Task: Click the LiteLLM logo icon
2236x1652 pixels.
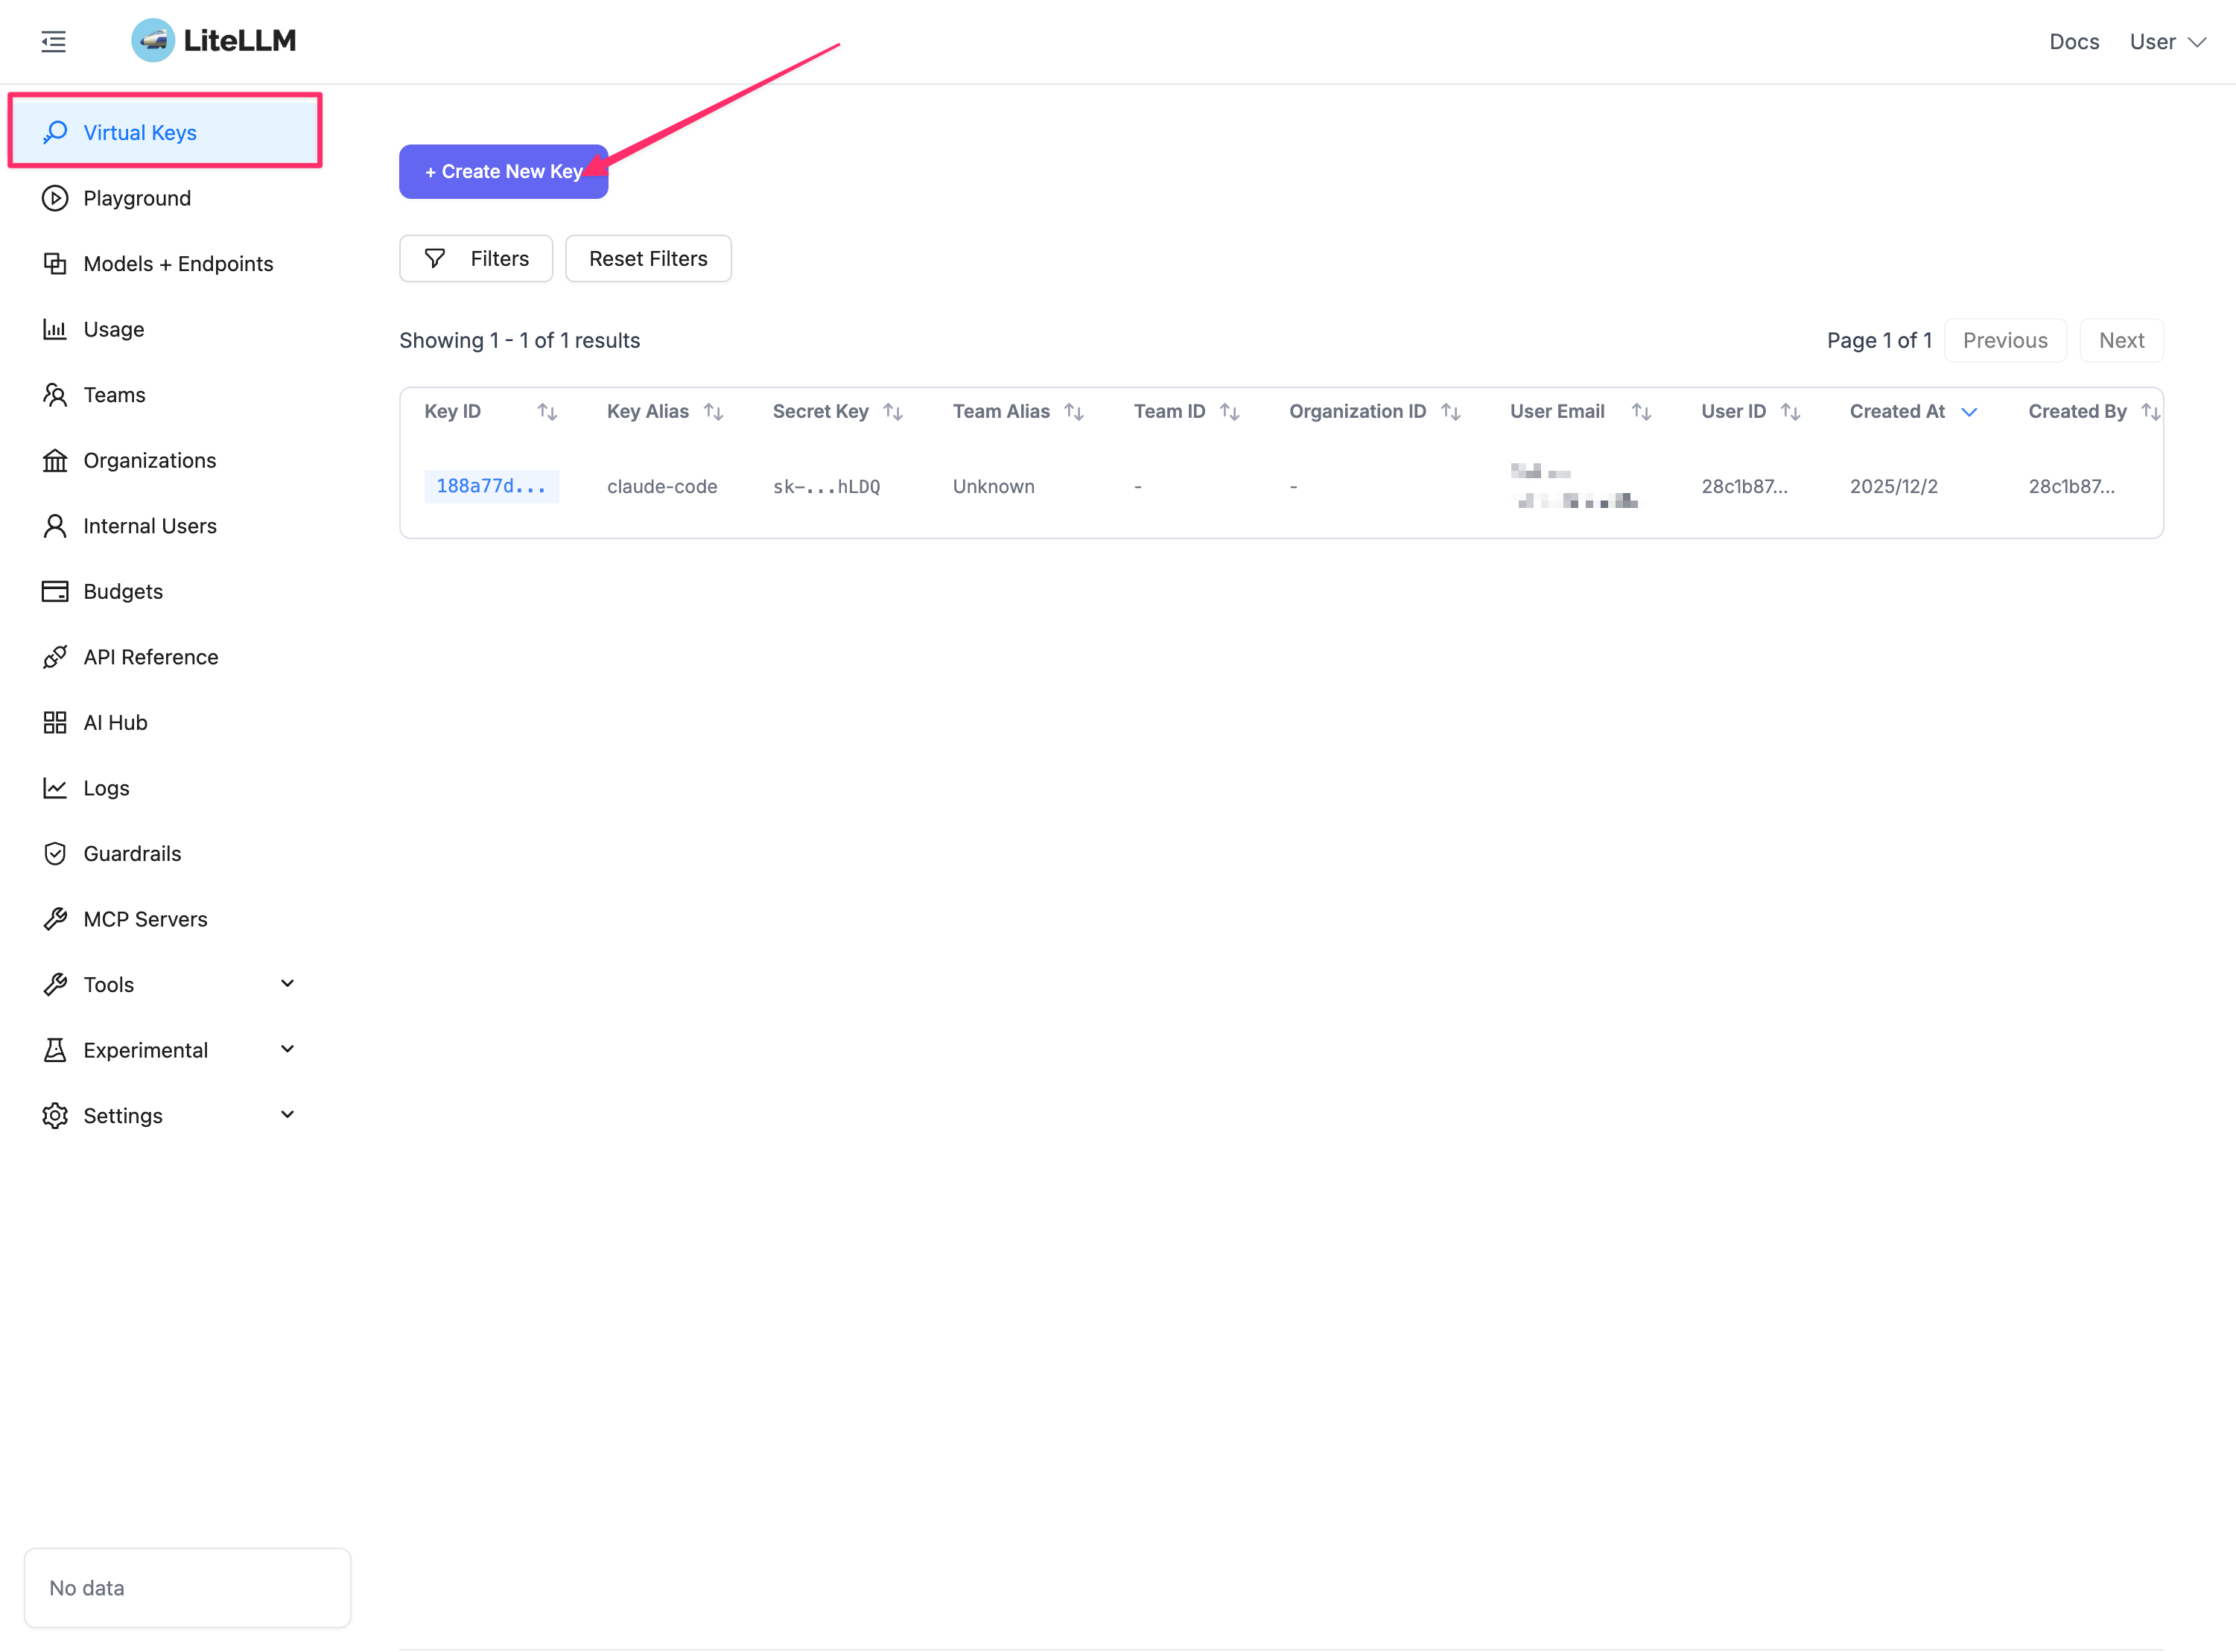Action: coord(153,40)
